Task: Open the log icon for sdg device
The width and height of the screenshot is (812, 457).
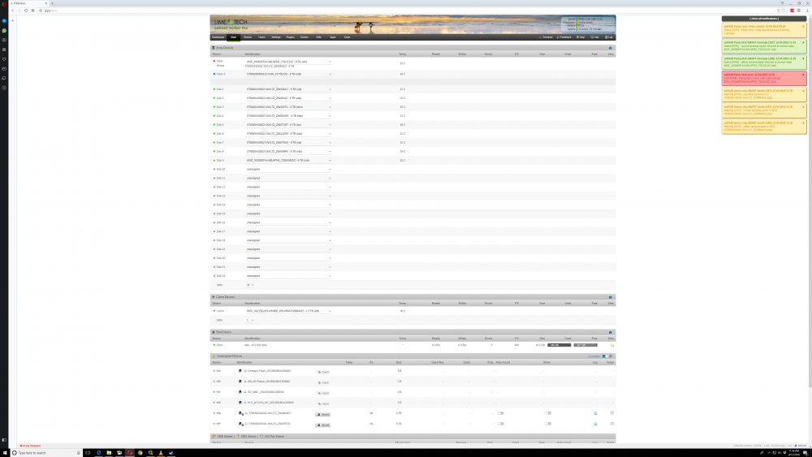Action: click(x=595, y=413)
